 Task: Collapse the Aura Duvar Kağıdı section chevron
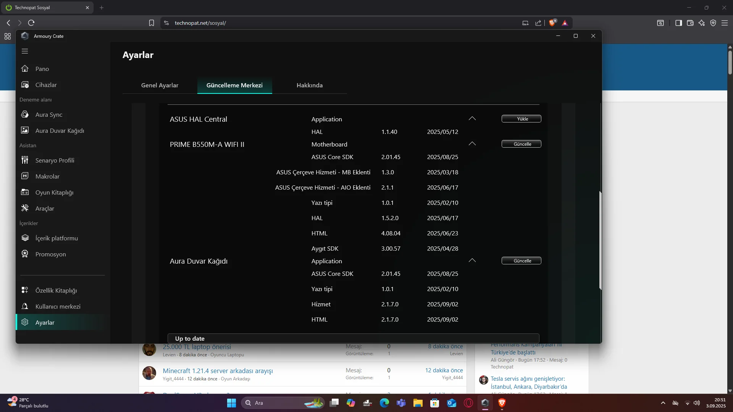[472, 261]
